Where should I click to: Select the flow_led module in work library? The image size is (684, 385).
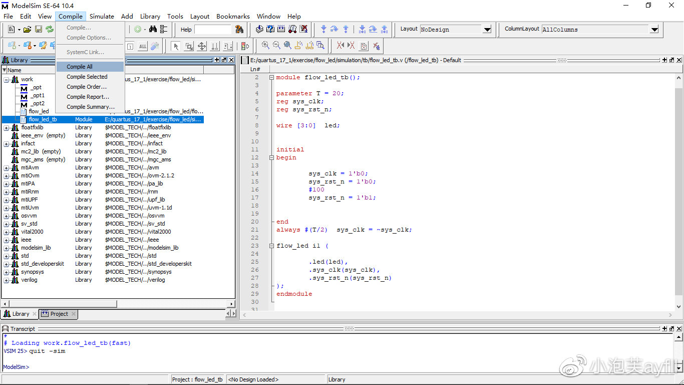click(x=39, y=111)
